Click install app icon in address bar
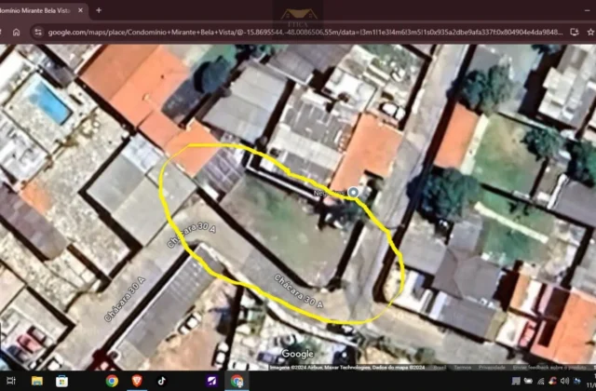This screenshot has width=596, height=391. click(x=575, y=33)
